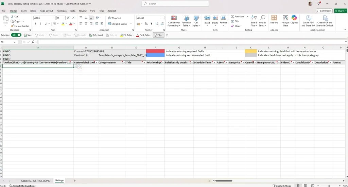The image size is (348, 187).
Task: Click the horizontal scrollbar thumb
Action: point(224,181)
